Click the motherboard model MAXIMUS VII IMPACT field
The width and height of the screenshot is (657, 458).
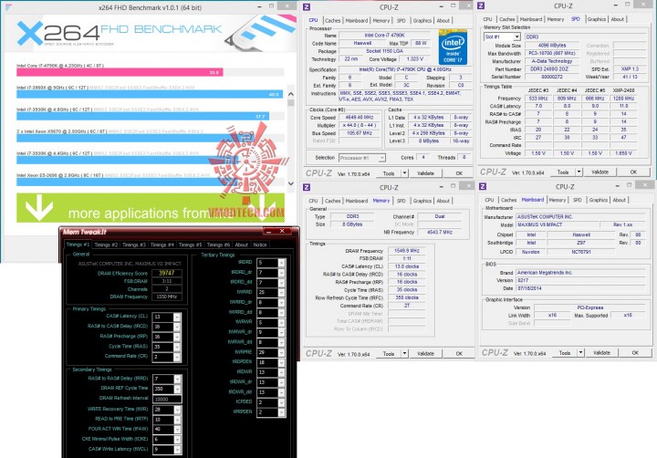[x=557, y=224]
